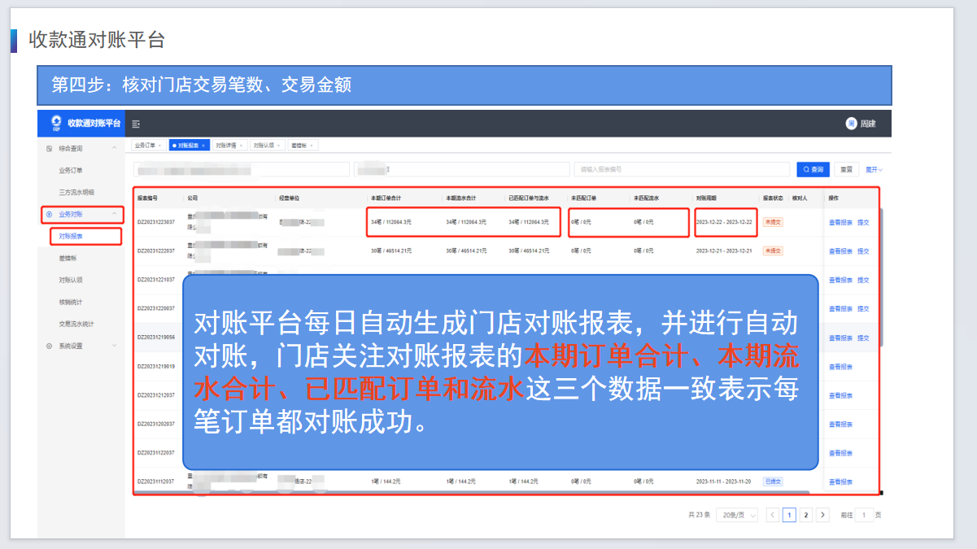Collapse the 业务对账 menu group

point(114,214)
